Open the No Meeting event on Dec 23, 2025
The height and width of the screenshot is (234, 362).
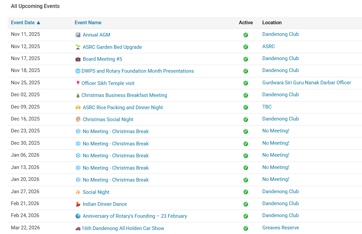[x=116, y=131]
